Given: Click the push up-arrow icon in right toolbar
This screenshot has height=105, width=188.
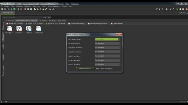Looking at the screenshot, I should coord(162,9).
